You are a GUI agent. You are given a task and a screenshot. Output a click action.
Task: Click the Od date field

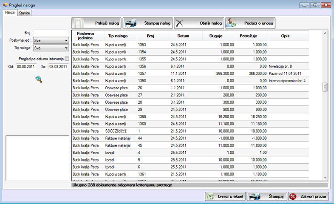26,67
